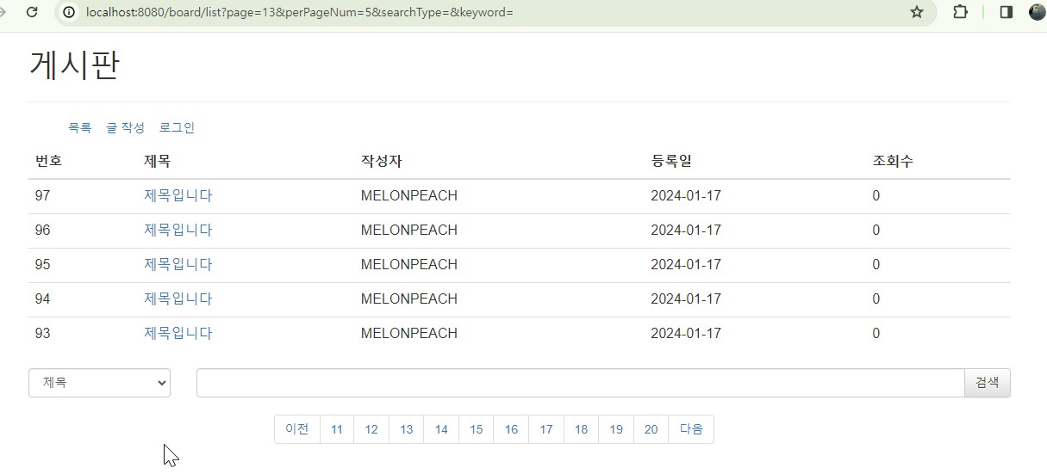The image size is (1047, 474).
Task: Open the Chrome profile avatar
Action: [1038, 12]
